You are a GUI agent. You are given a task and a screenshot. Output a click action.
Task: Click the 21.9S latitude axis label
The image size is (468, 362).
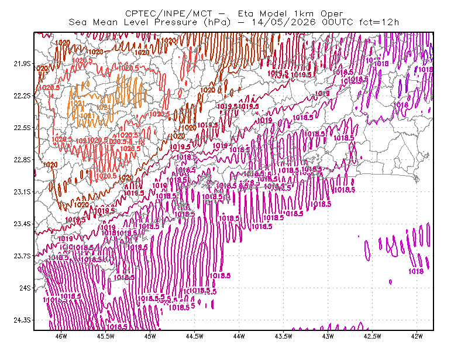[22, 64]
